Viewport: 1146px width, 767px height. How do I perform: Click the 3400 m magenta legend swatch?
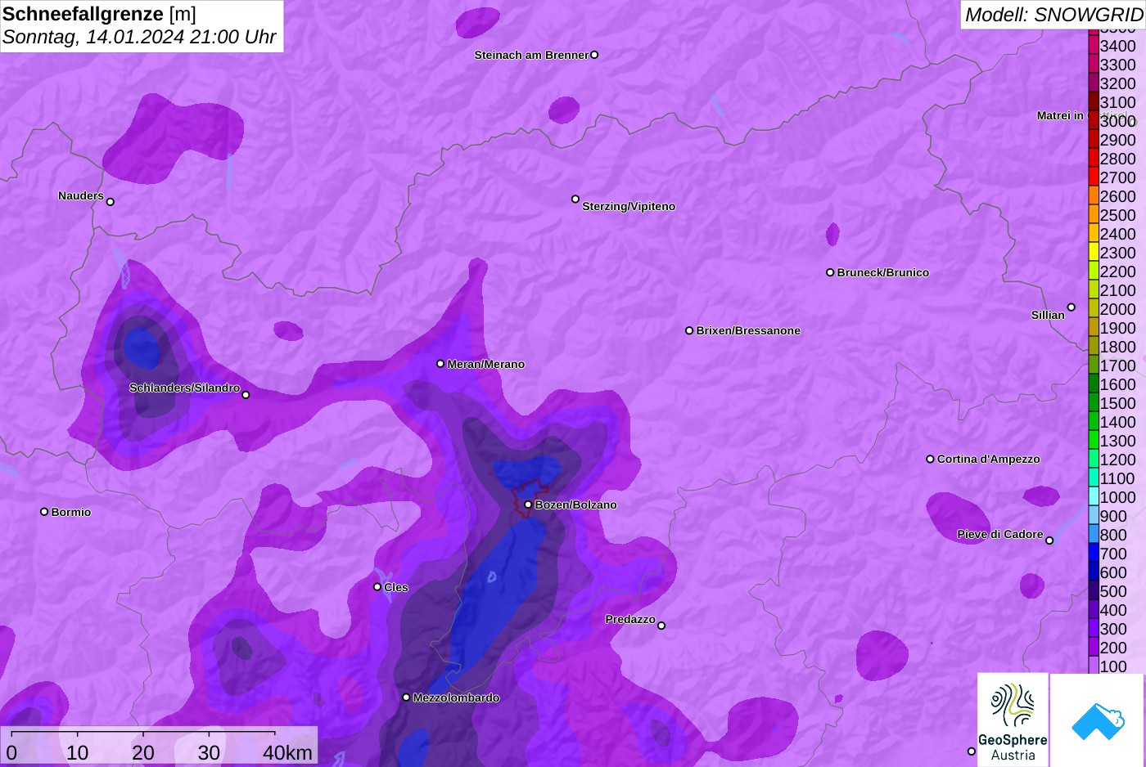[1094, 45]
